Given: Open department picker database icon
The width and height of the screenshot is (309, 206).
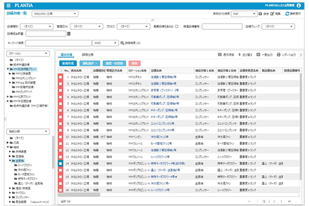Looking at the screenshot, I should (x=69, y=34).
